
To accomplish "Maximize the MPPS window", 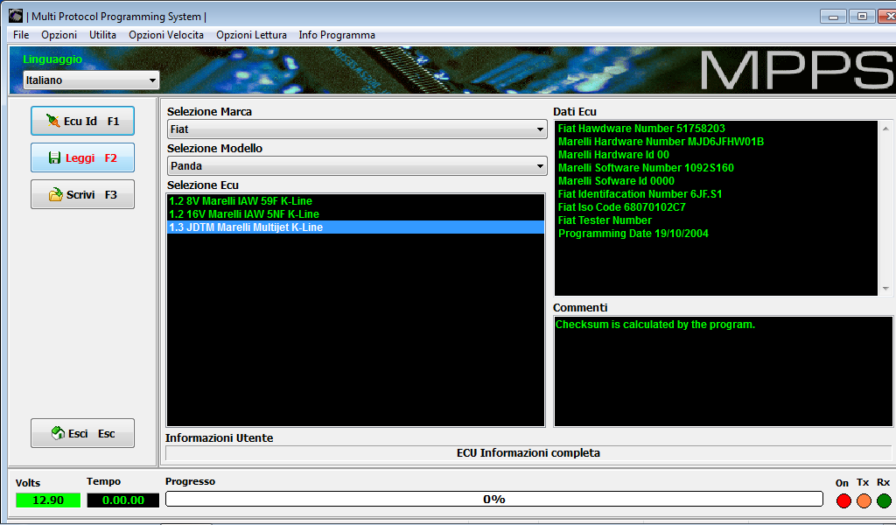I will click(x=862, y=17).
